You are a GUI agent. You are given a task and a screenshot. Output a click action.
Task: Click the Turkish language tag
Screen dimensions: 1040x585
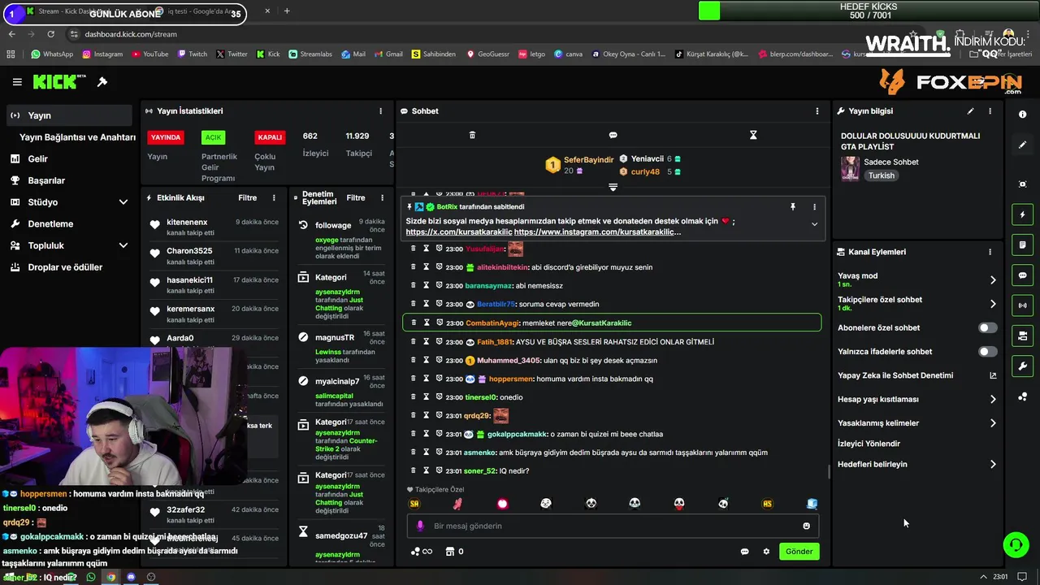[x=881, y=175]
